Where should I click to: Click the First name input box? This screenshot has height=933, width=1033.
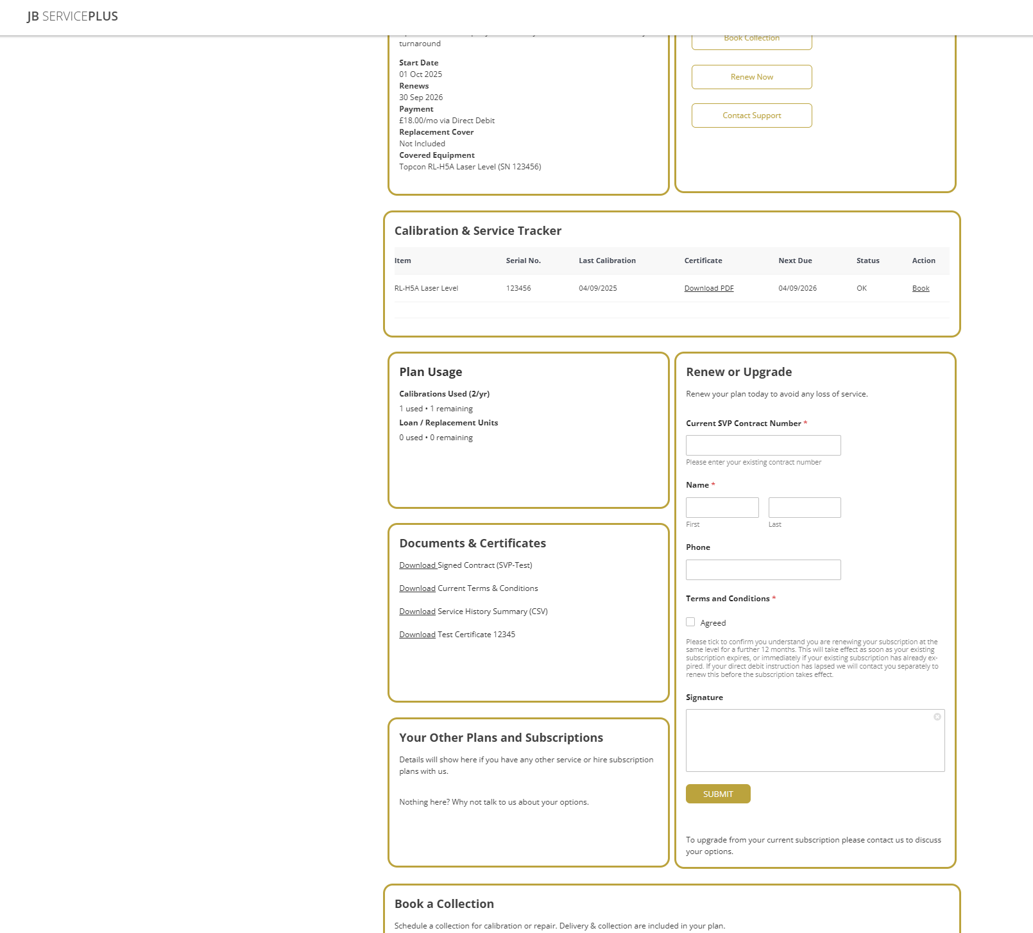coord(722,507)
